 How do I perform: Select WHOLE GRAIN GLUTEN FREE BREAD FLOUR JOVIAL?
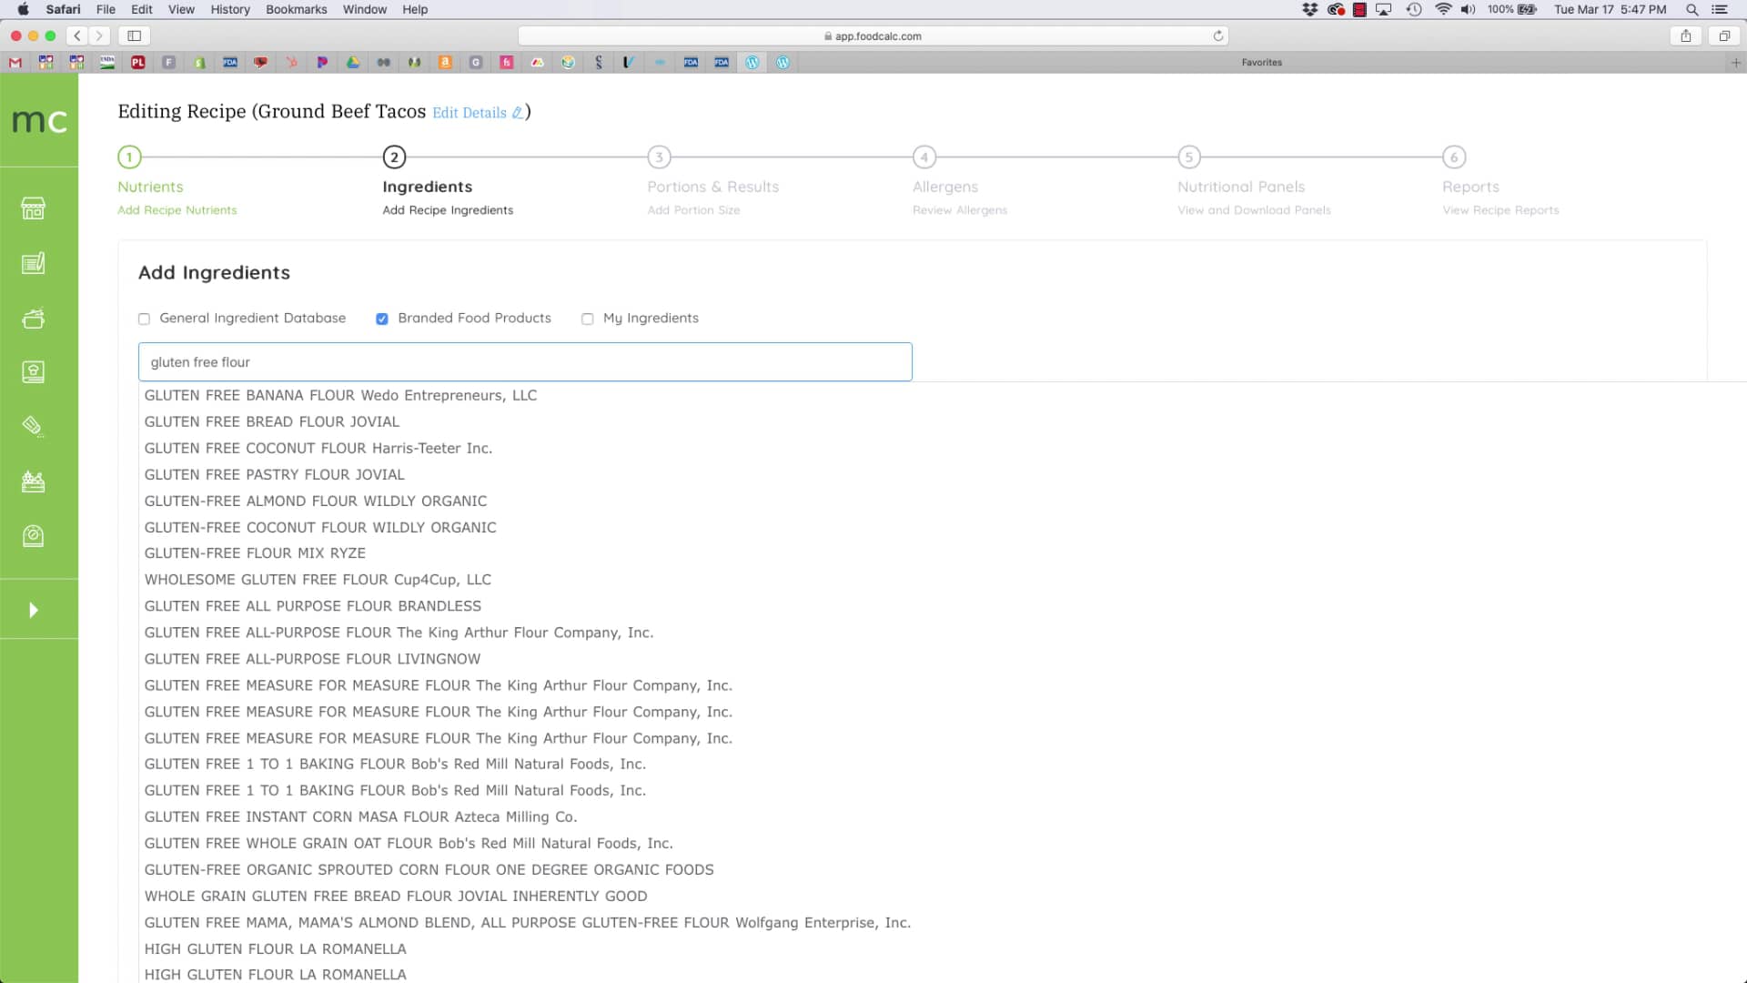(x=396, y=896)
